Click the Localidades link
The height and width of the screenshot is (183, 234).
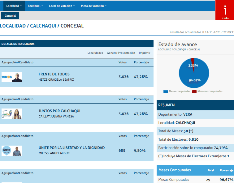pos(95,53)
